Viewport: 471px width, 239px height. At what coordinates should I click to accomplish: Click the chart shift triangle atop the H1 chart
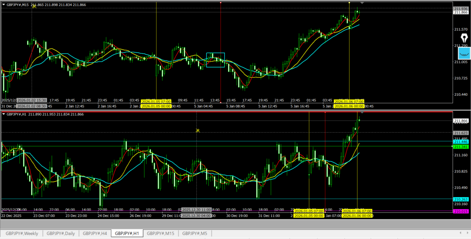point(362,112)
